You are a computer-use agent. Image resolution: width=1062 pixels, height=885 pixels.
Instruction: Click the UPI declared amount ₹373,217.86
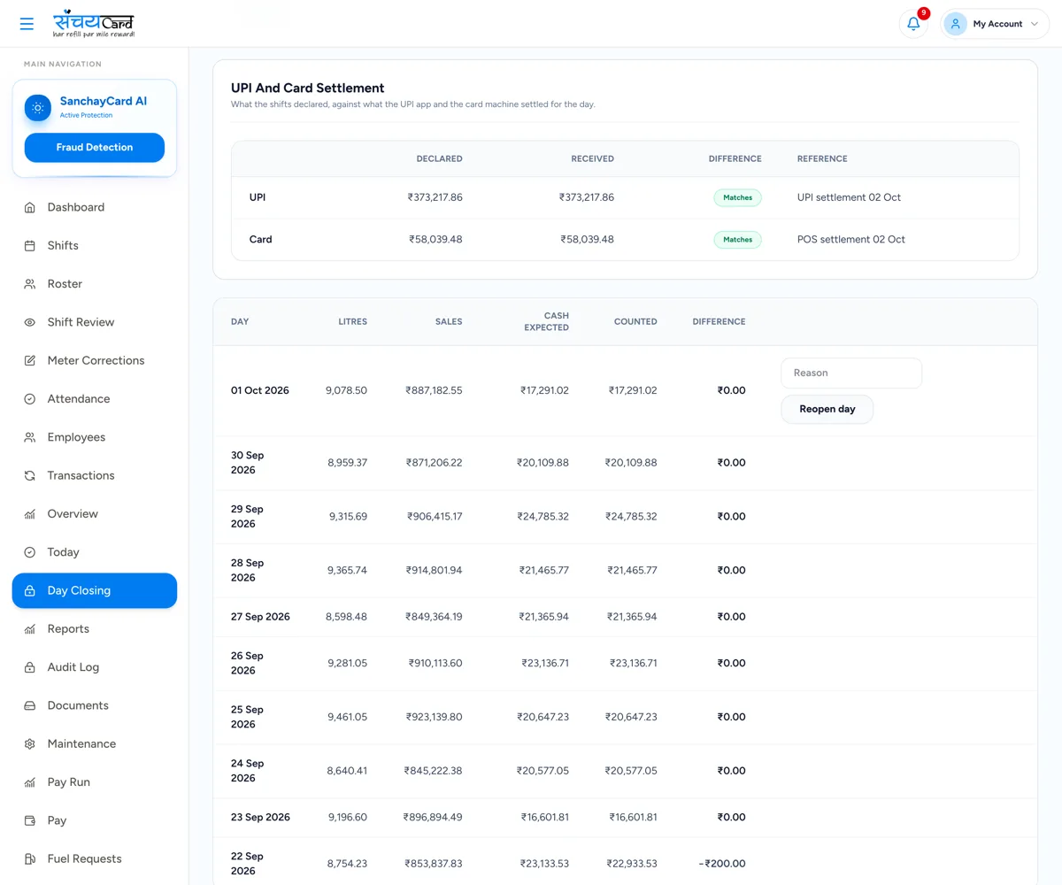[x=435, y=197]
